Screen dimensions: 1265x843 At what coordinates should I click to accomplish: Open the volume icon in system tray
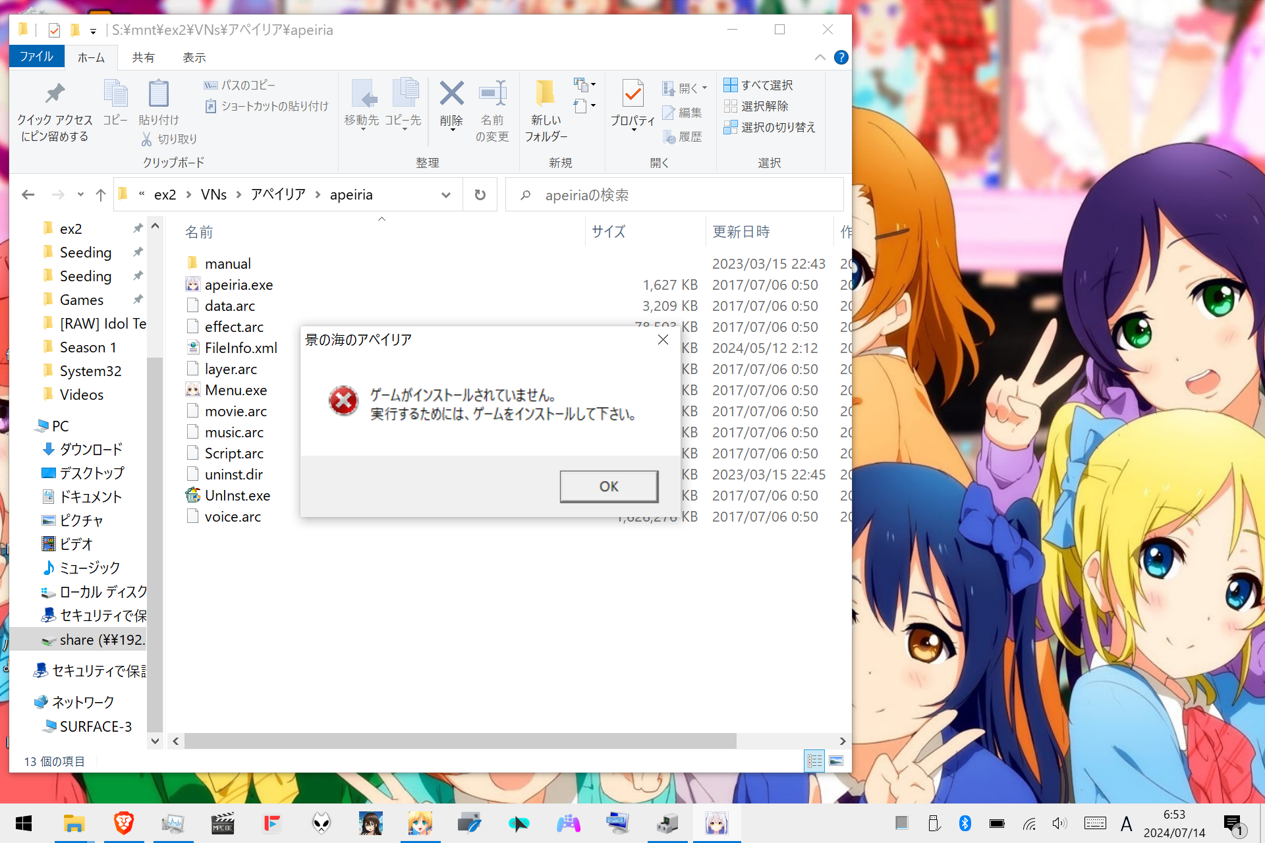pyautogui.click(x=1059, y=823)
